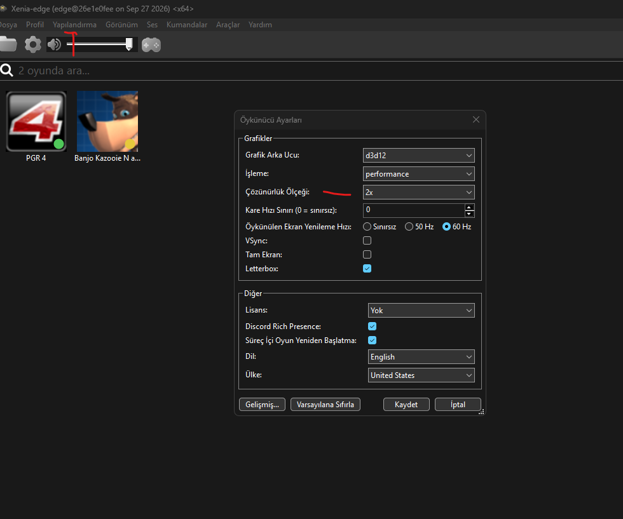The width and height of the screenshot is (623, 519).
Task: Open the Dil language dropdown
Action: 421,357
